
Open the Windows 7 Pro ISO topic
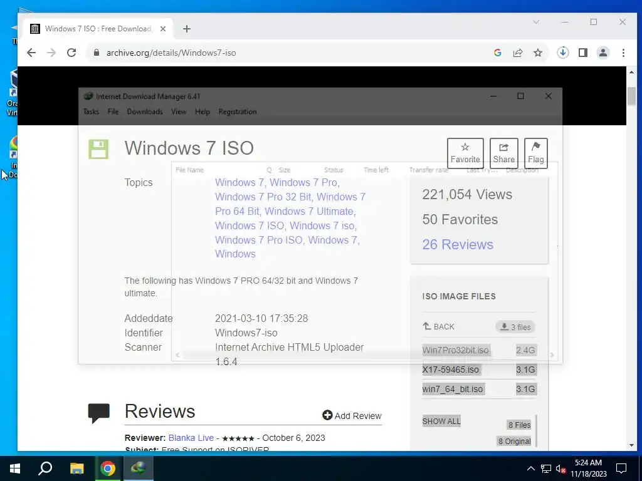(x=260, y=240)
